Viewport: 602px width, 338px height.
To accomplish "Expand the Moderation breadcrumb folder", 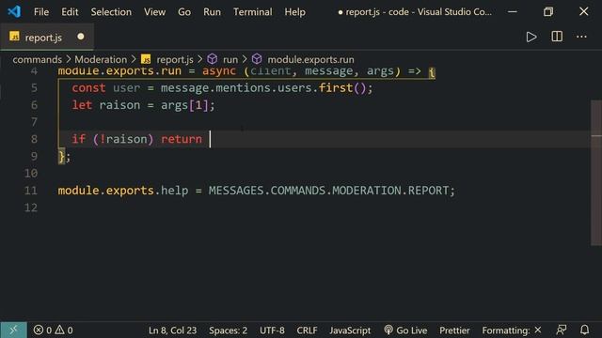I will click(101, 59).
